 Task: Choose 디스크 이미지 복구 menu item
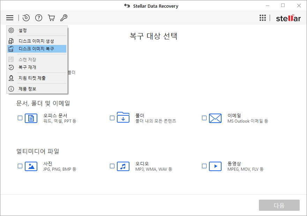click(x=37, y=49)
